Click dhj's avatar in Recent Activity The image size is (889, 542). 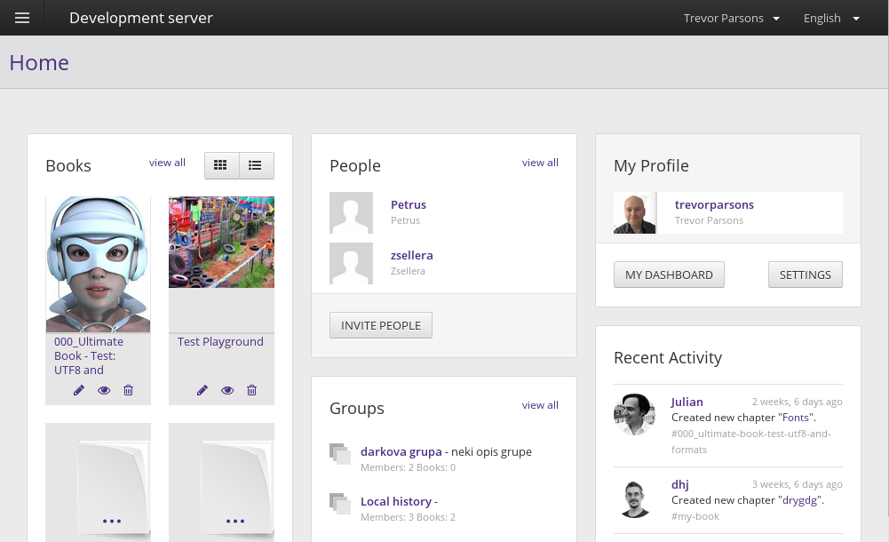click(x=635, y=499)
